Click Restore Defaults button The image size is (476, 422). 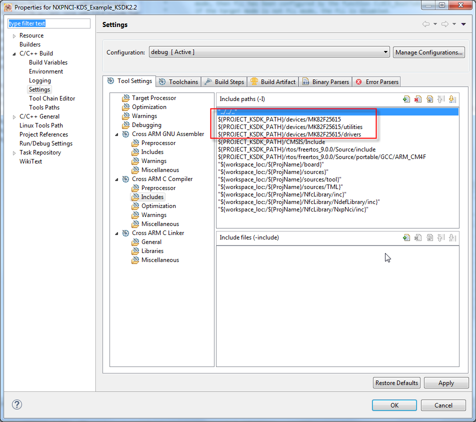(396, 383)
